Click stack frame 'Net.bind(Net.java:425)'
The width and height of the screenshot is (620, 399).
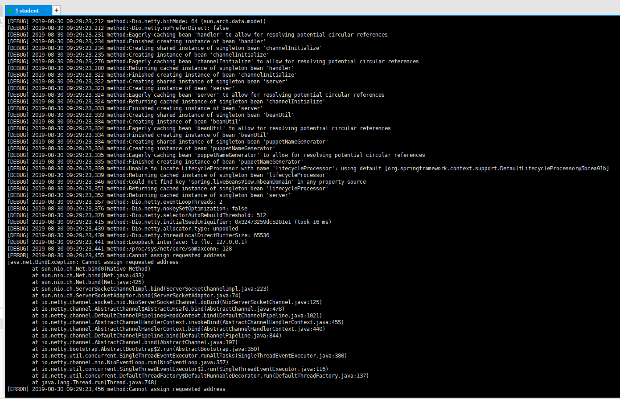coord(88,282)
